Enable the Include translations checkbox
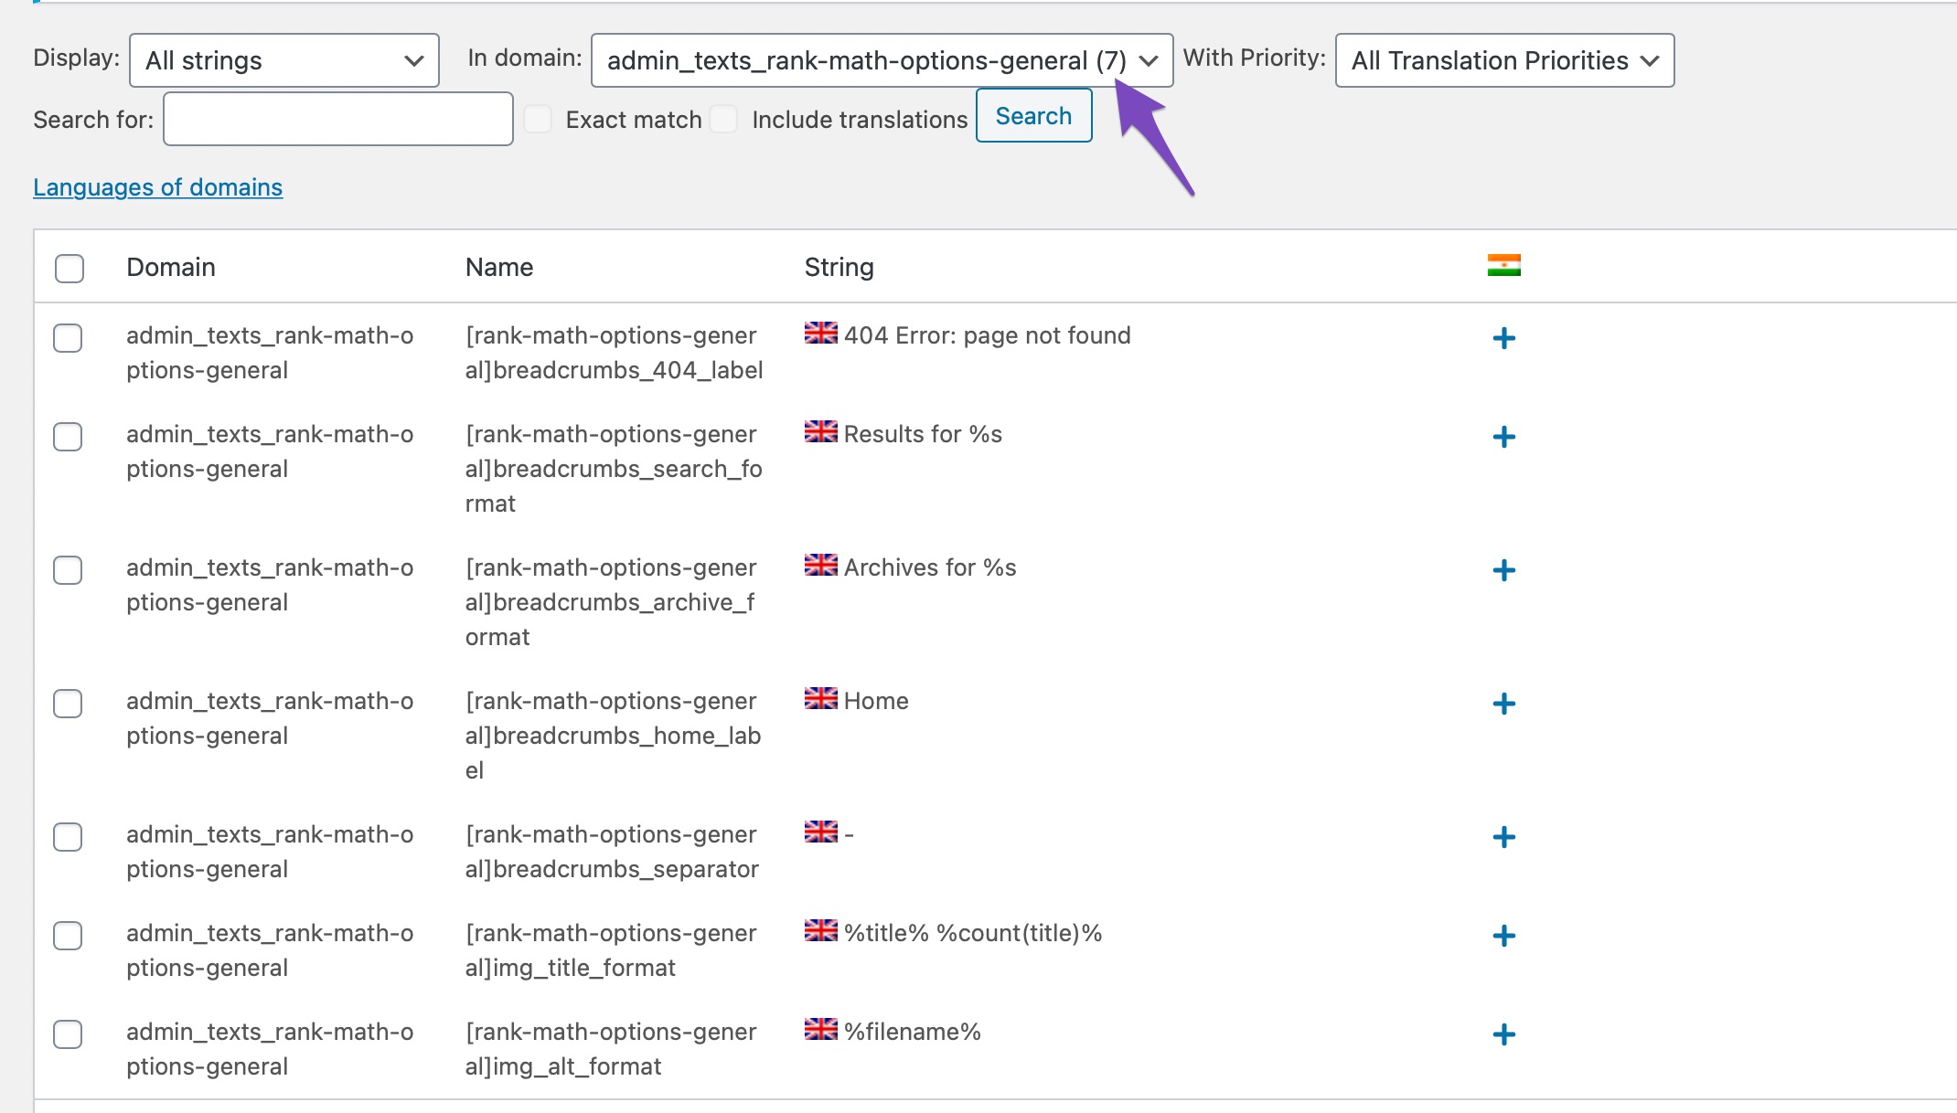The width and height of the screenshot is (1957, 1113). [724, 119]
